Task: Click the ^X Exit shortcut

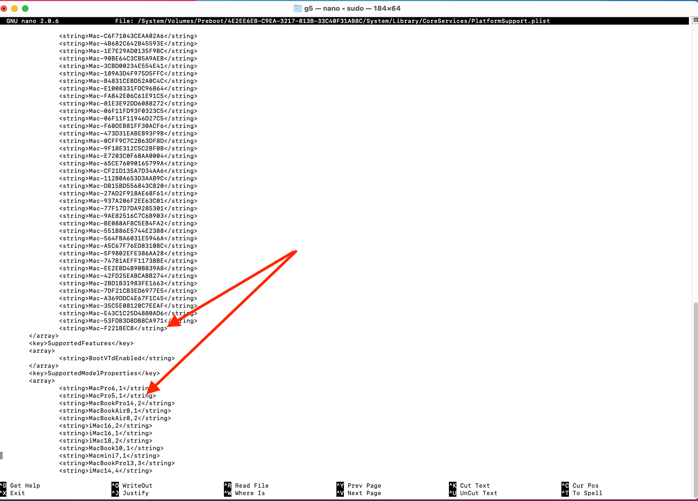Action: 13,493
